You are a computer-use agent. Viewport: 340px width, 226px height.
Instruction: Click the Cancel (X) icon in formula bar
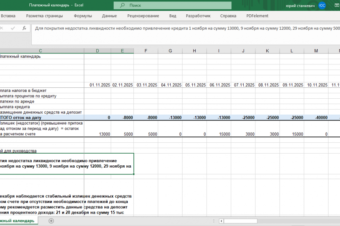pos(2,28)
